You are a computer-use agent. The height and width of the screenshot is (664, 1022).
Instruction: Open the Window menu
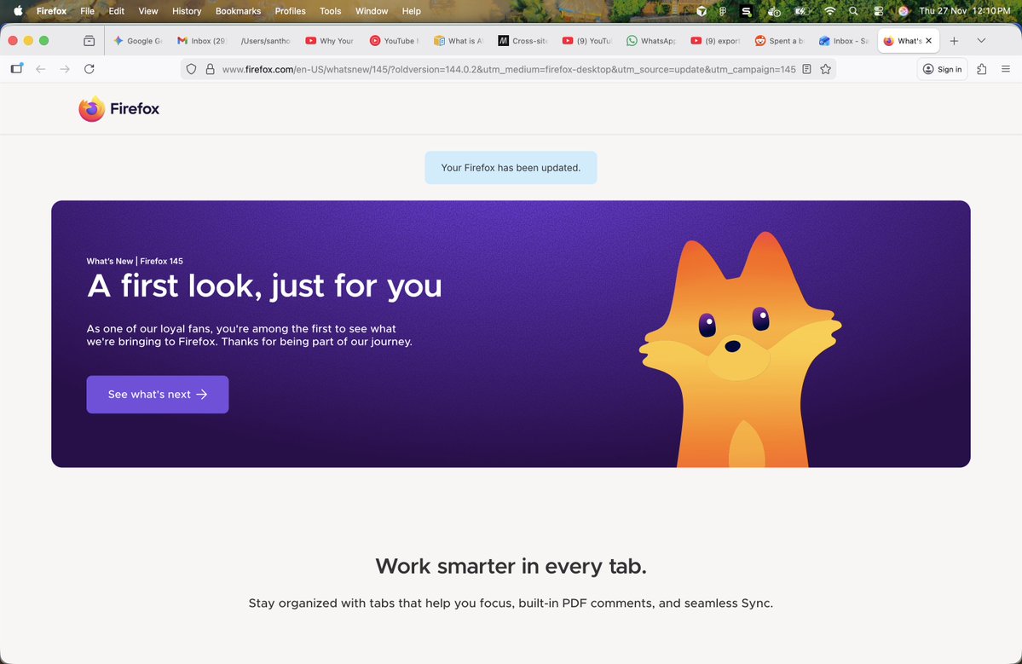coord(372,11)
